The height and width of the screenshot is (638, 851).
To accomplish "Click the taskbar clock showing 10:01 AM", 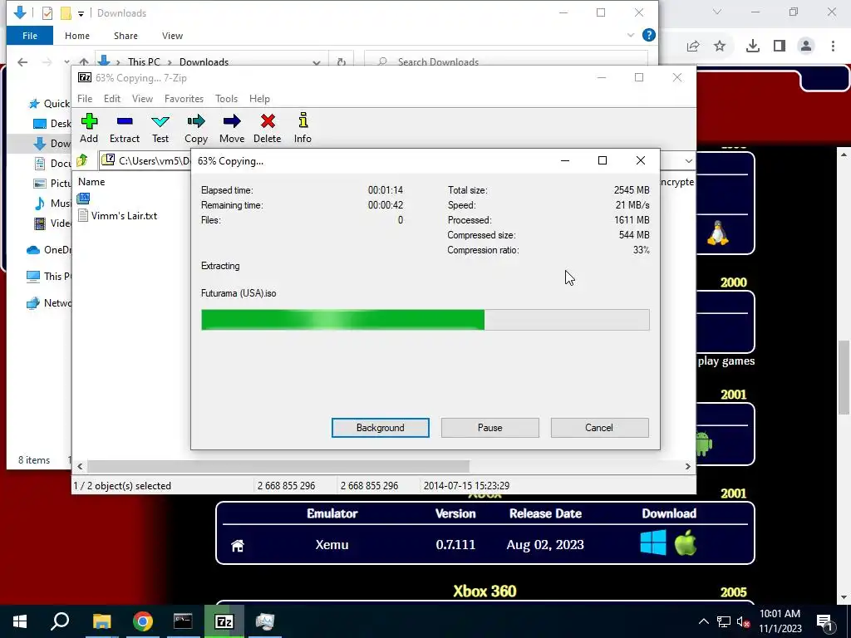I will coord(780,621).
